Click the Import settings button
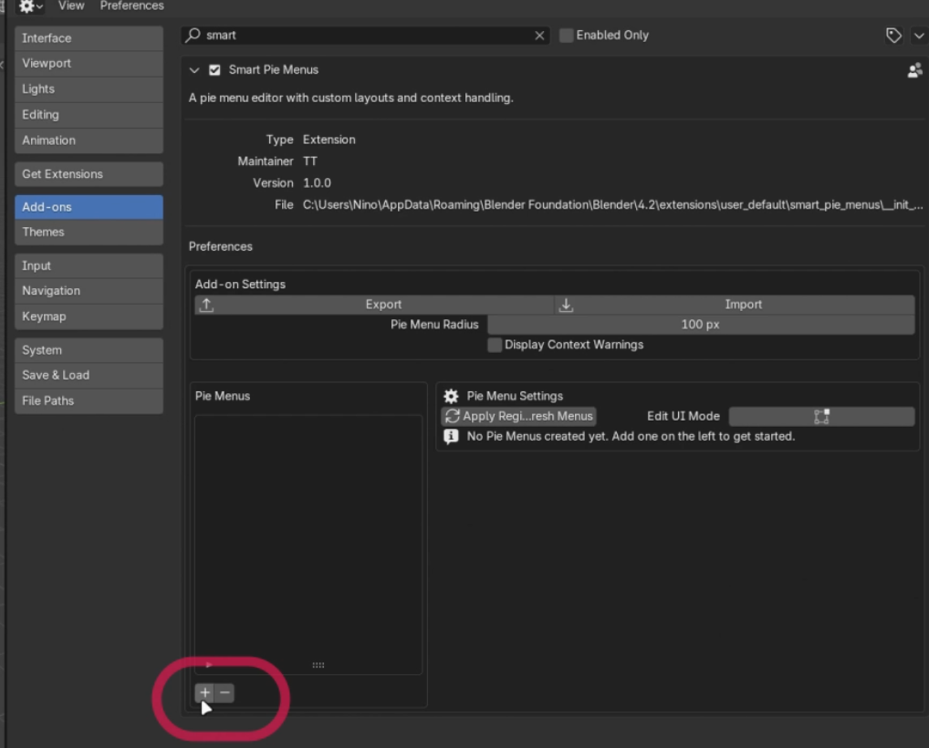Screen dimensions: 929x748 click(735, 305)
